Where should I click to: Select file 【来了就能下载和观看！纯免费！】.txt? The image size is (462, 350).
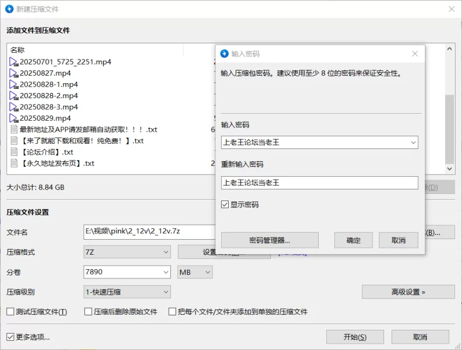tap(81, 141)
